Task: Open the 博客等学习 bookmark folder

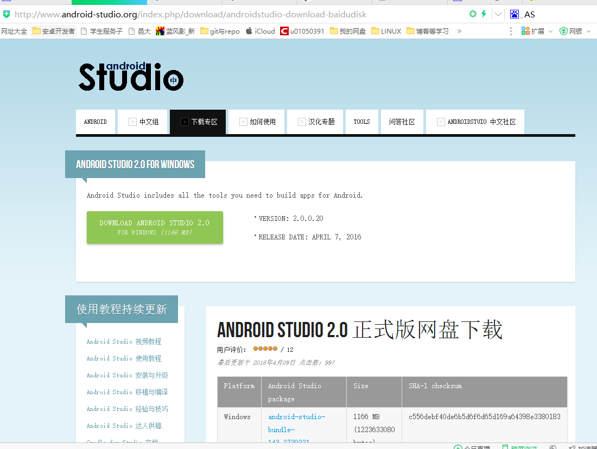Action: pyautogui.click(x=428, y=31)
